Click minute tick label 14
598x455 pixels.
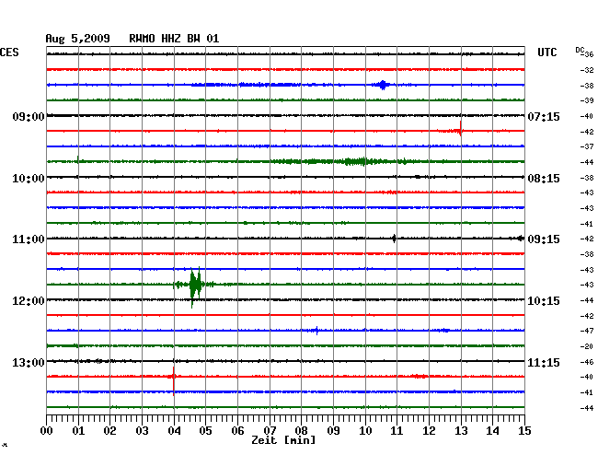point(493,430)
